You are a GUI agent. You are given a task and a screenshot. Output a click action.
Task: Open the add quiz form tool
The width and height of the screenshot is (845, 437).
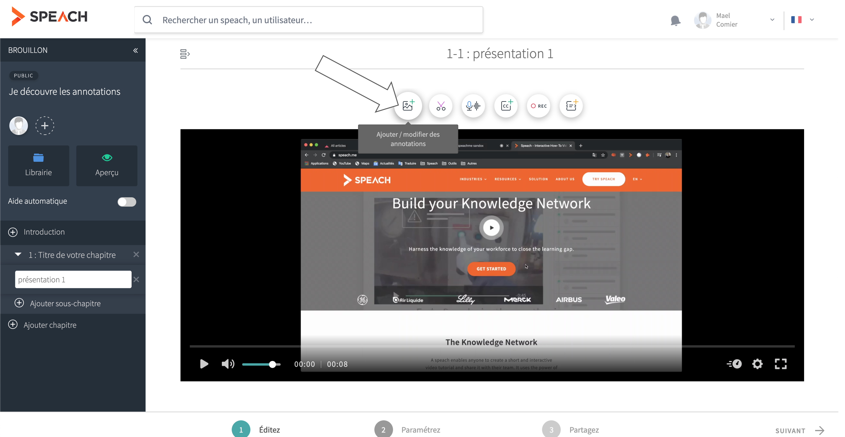click(571, 106)
